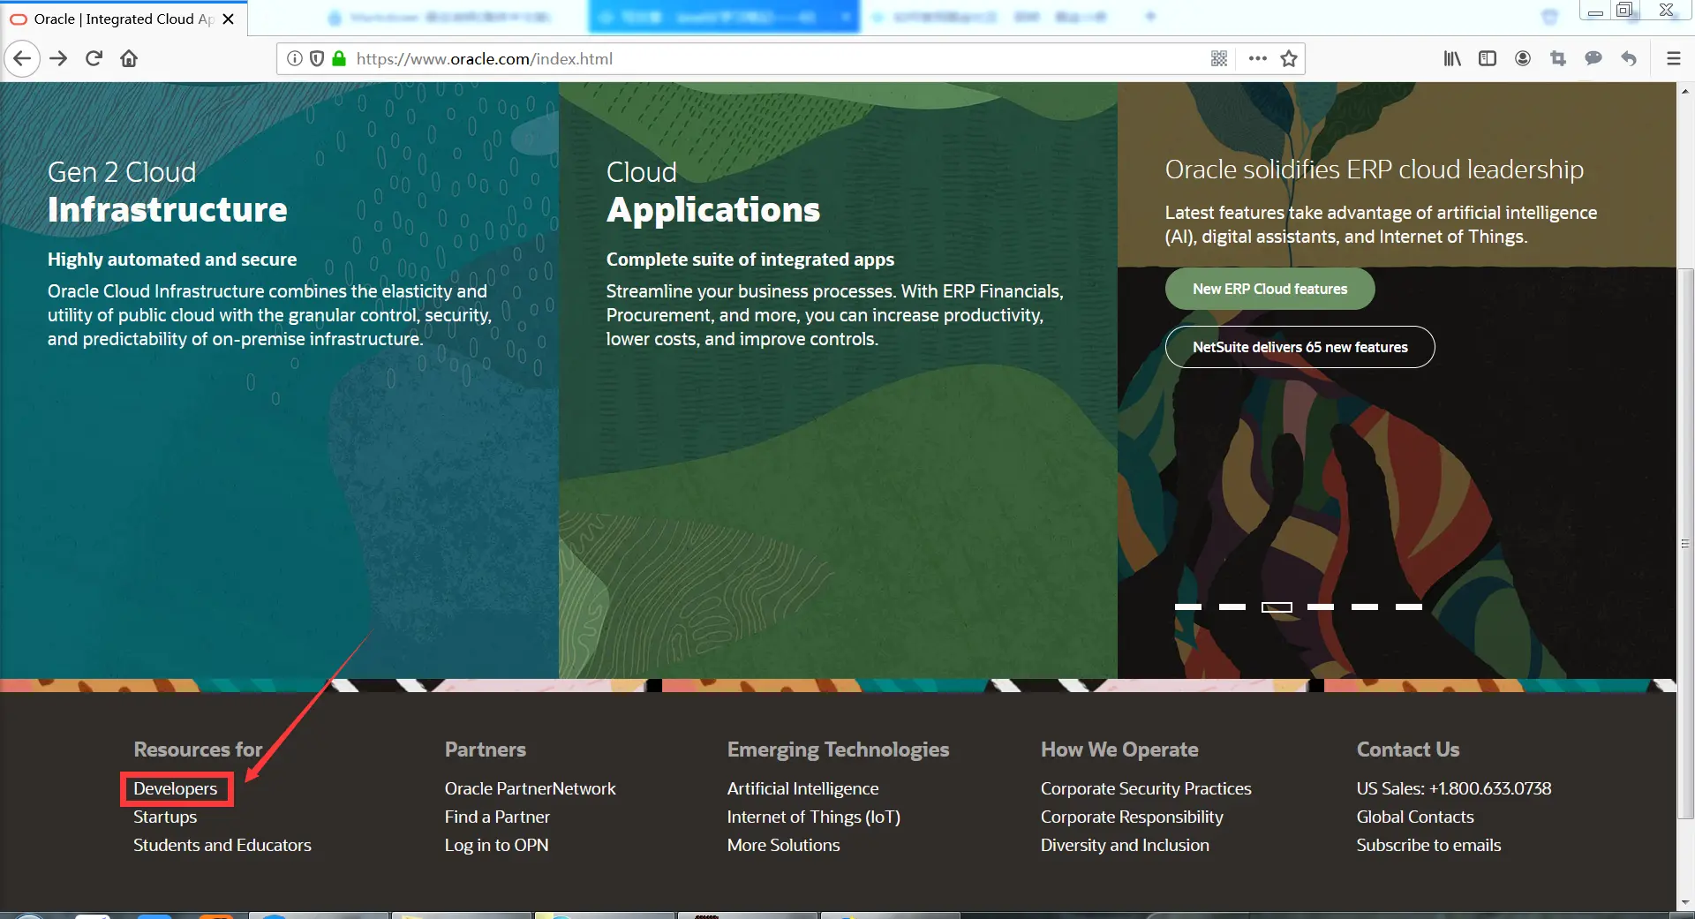Go back using the browser back arrow
The image size is (1695, 919).
point(22,59)
